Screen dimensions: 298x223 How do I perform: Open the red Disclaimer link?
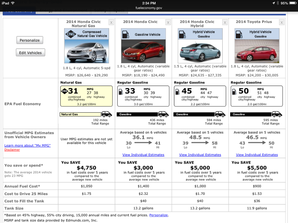click(x=12, y=149)
